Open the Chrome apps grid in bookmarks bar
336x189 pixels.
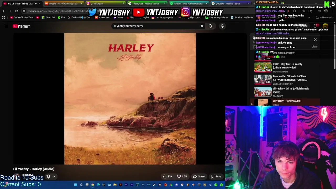(3, 18)
